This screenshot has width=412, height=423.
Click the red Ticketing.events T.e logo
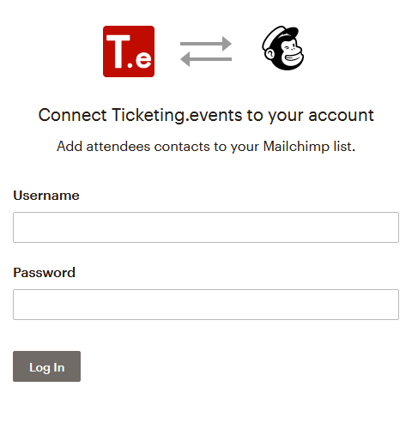click(129, 51)
